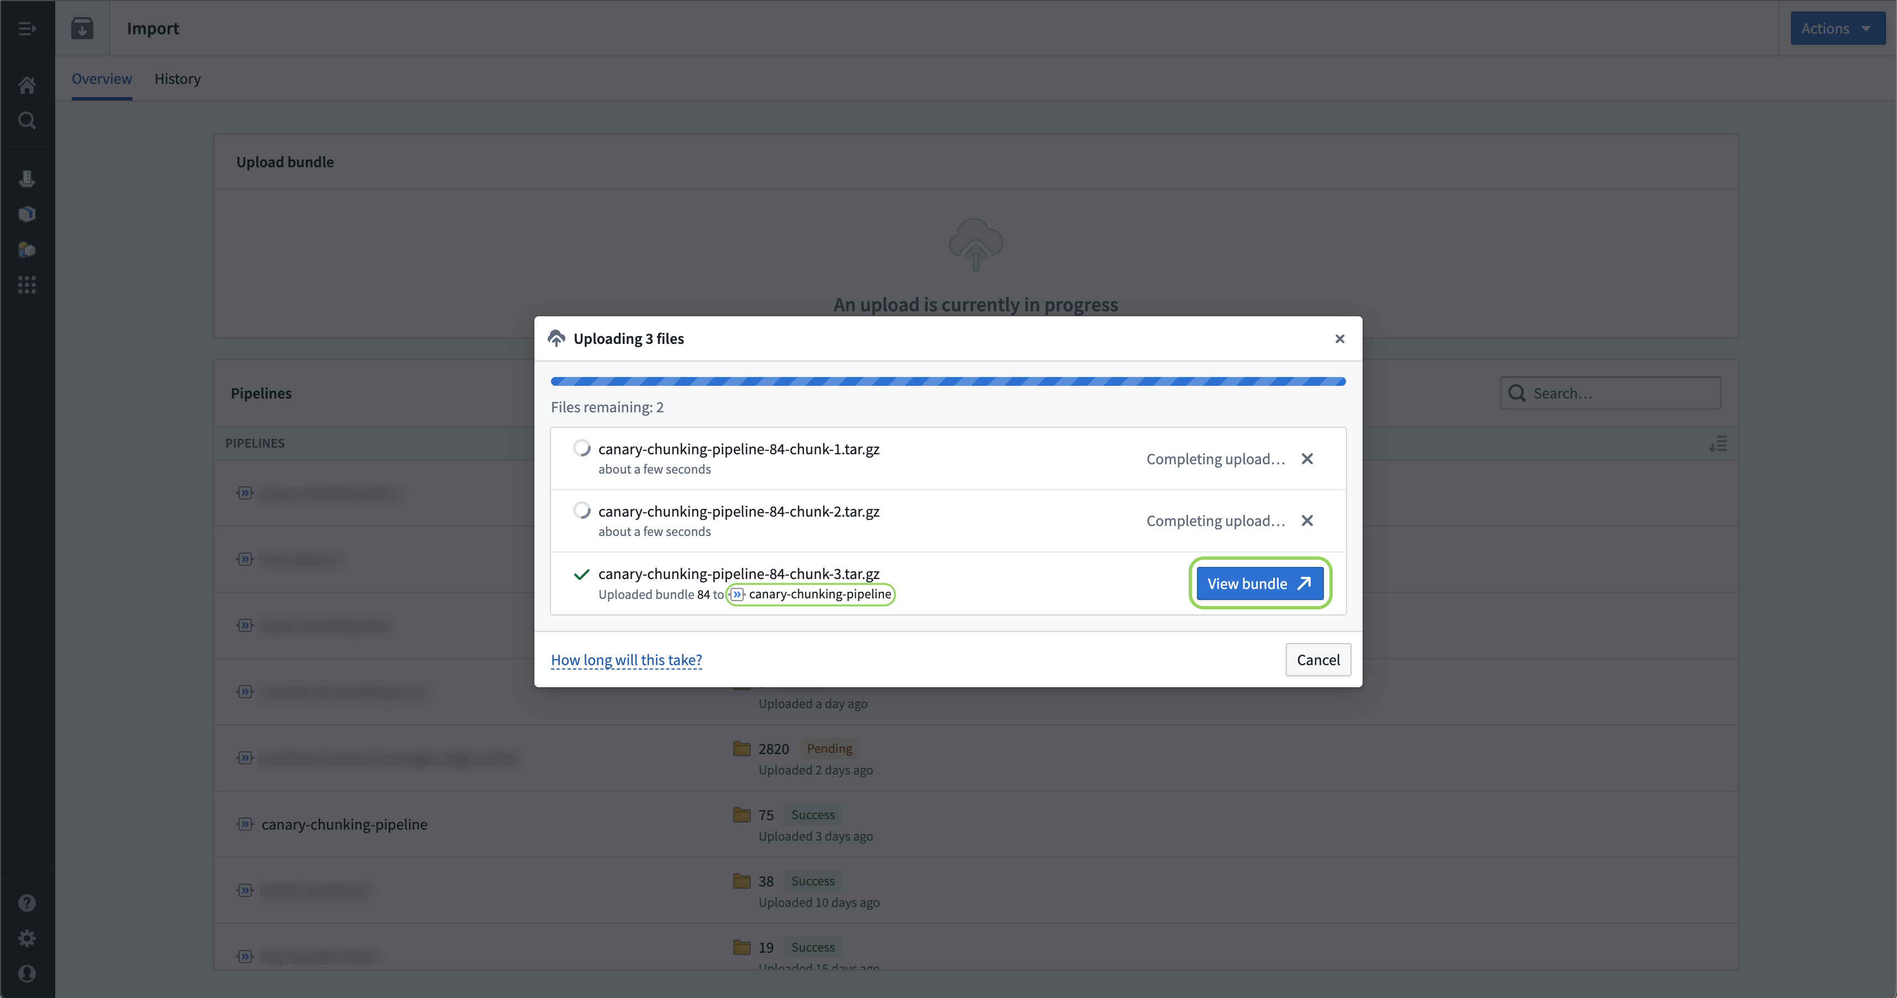This screenshot has height=998, width=1897.
Task: Select canary-chunking-pipeline-84-chunk-3.tar.gz file name
Action: [739, 574]
